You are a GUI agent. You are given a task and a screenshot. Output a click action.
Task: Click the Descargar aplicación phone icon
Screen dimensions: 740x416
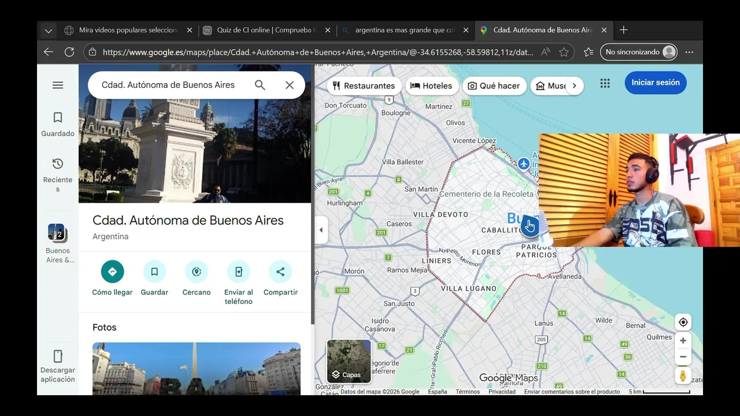coord(58,356)
